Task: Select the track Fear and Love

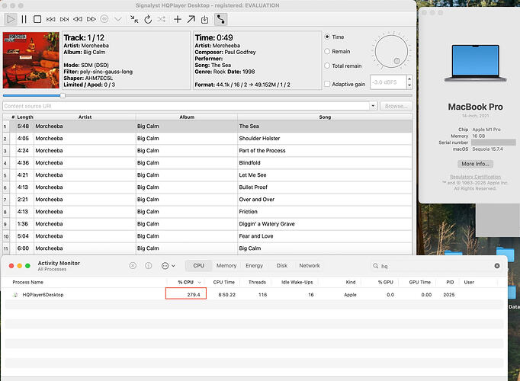Action: 207,236
